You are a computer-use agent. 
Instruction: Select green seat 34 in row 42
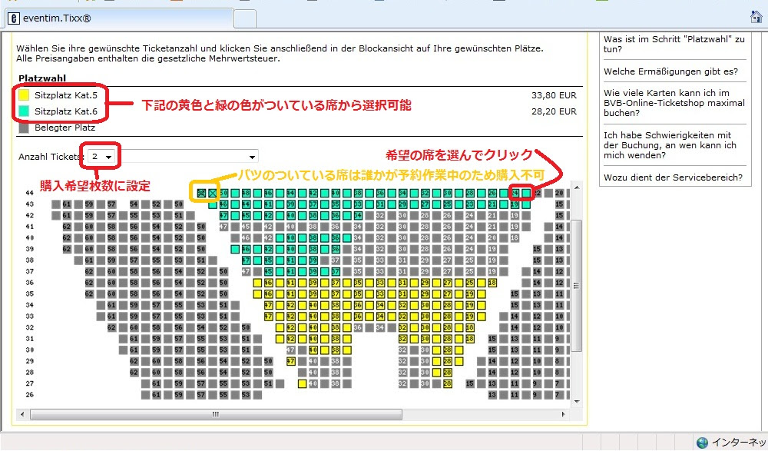tap(358, 216)
